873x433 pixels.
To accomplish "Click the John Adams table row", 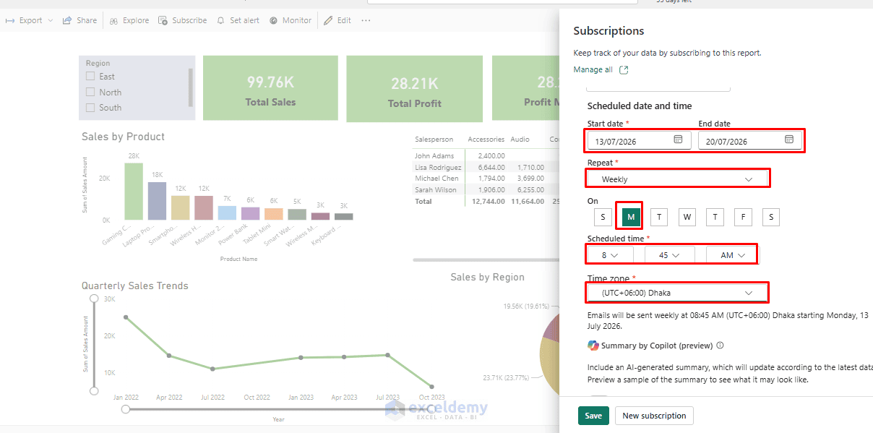I will point(484,155).
